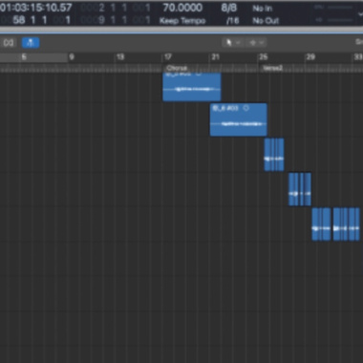Select the sliced regions on the fourth track

pos(300,189)
